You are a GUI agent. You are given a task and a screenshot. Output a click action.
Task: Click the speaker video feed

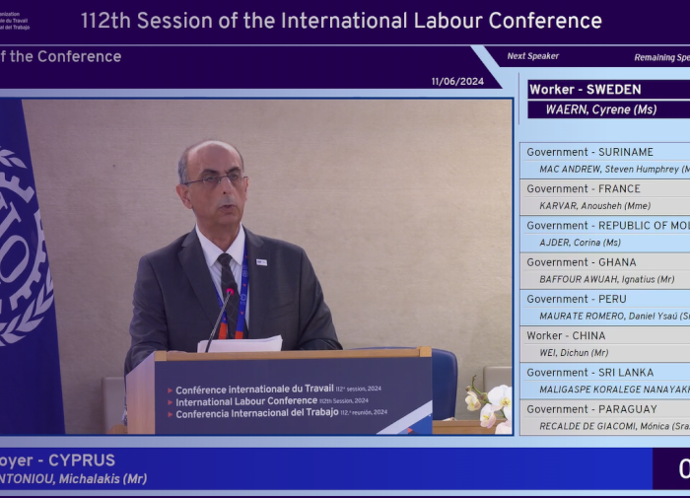point(256,266)
